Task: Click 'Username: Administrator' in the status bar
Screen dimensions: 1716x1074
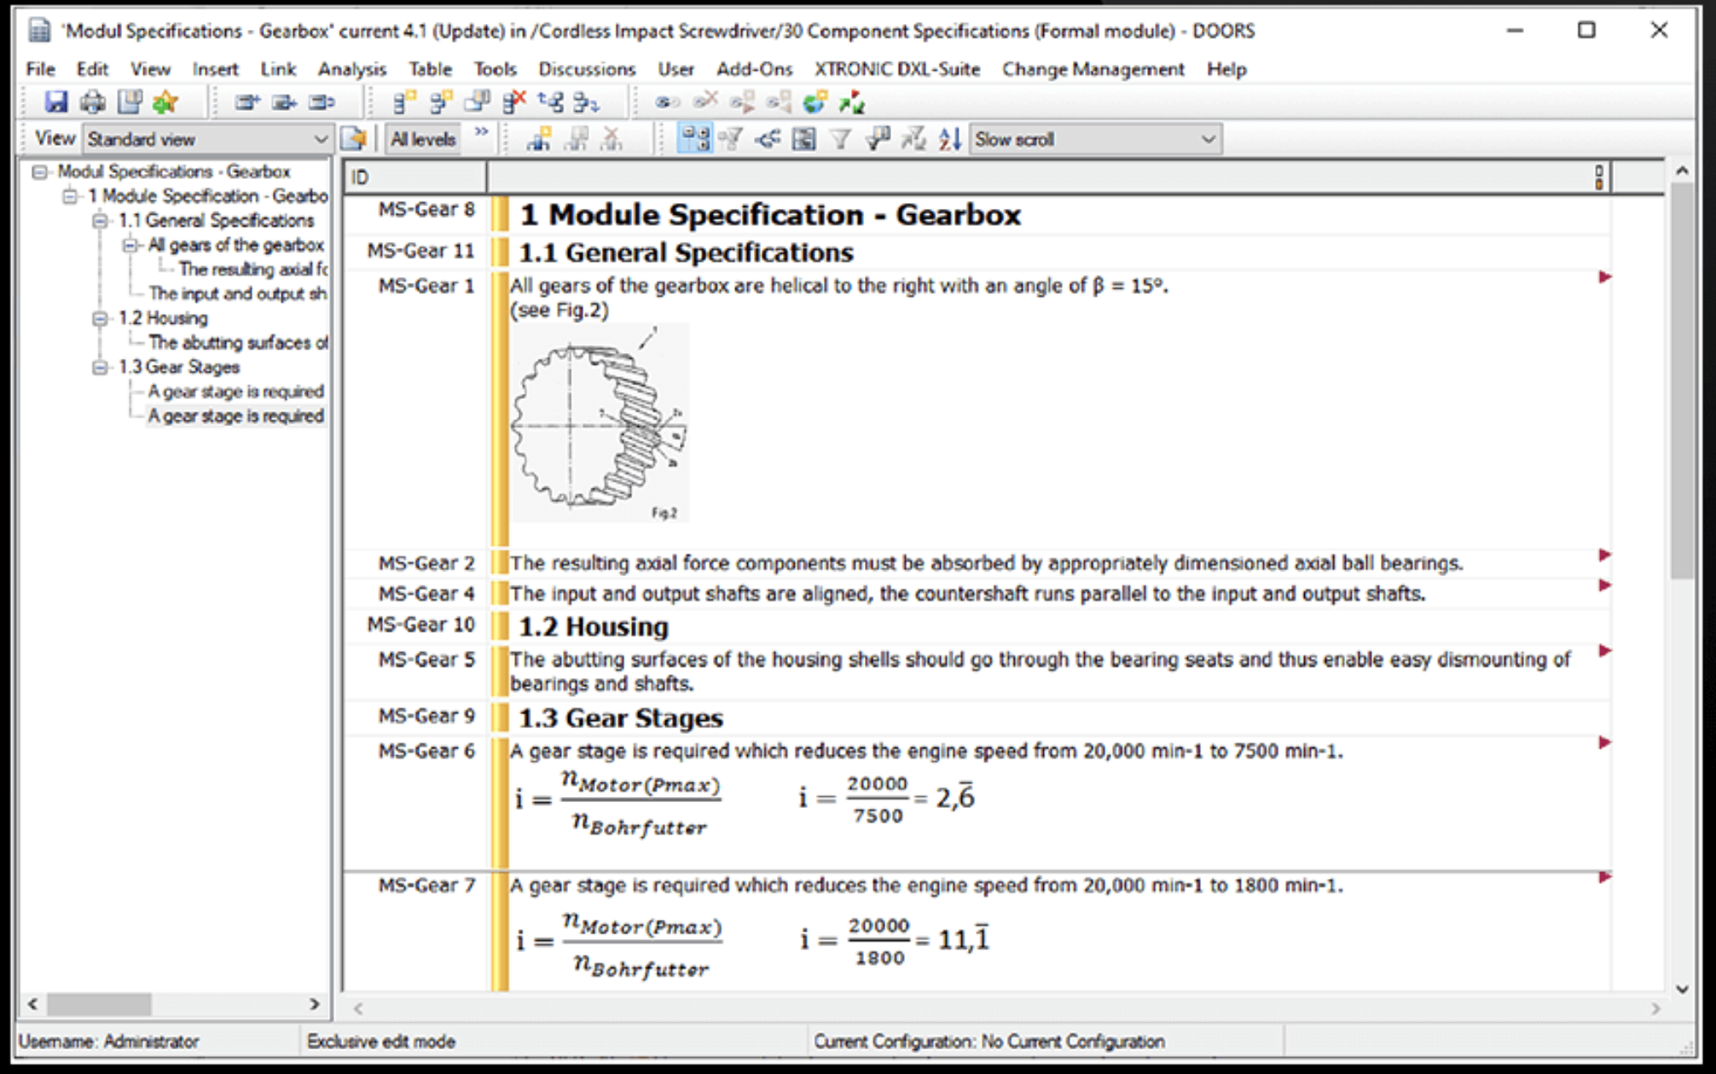Action: tap(108, 1042)
